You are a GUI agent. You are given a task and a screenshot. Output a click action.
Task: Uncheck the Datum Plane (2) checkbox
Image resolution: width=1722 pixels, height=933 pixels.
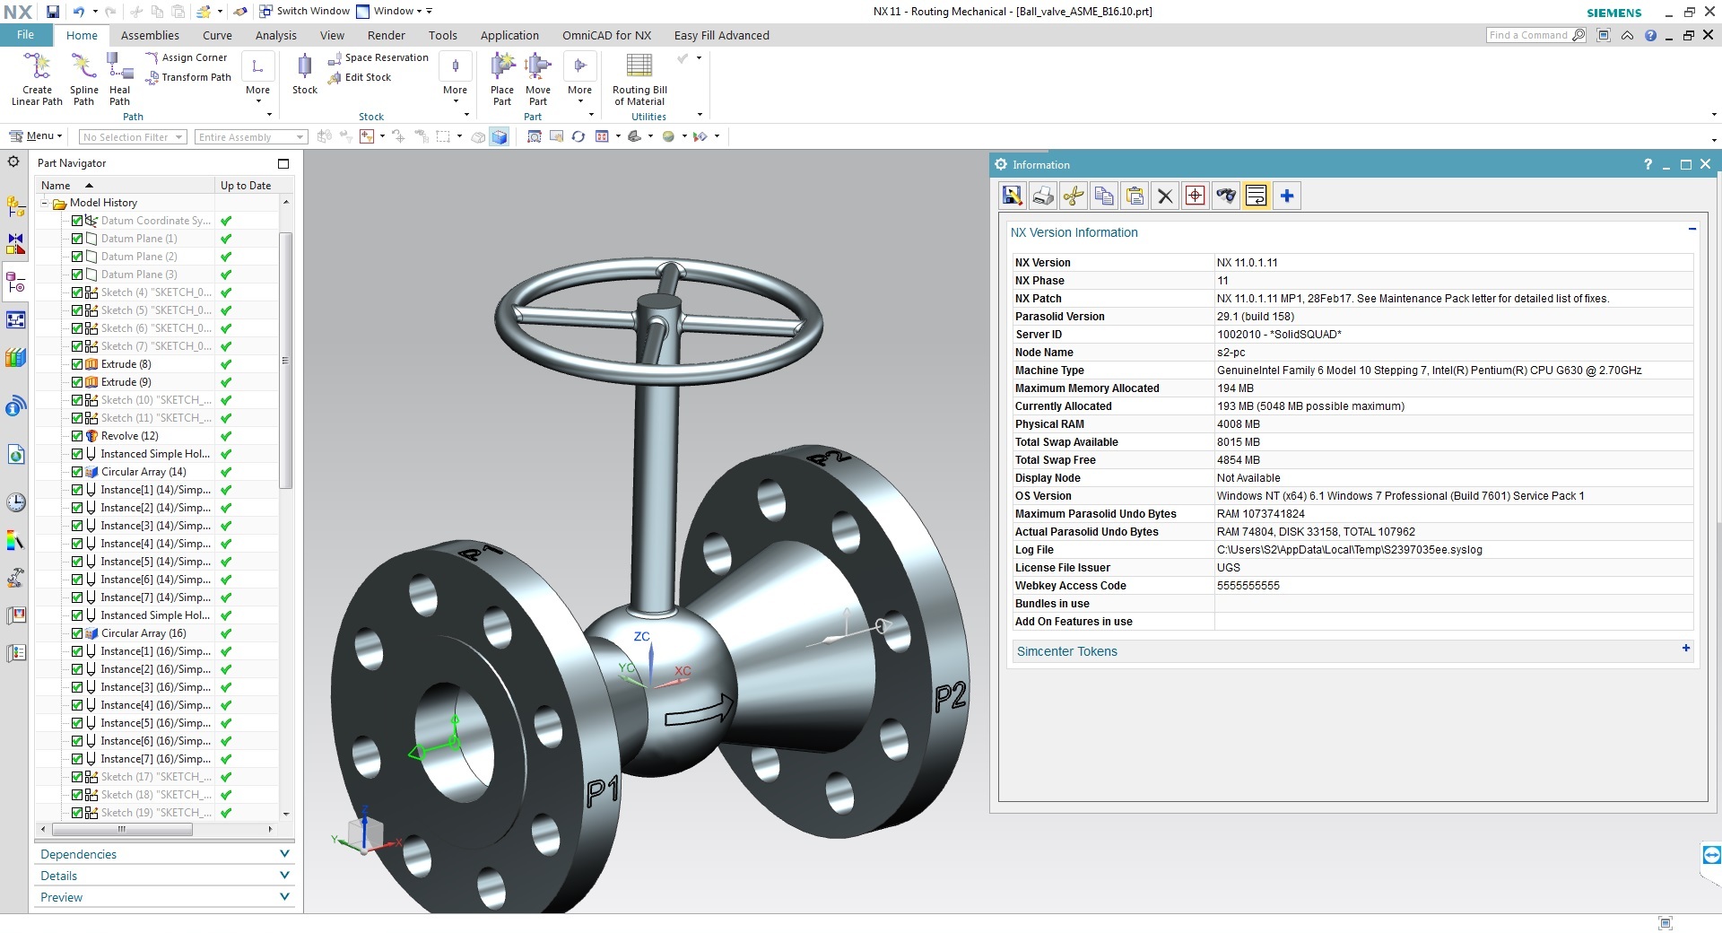click(77, 257)
